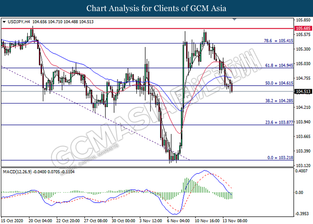Click the 105.575 price scale label
Screen dimensions: 313x224
[x=303, y=34]
